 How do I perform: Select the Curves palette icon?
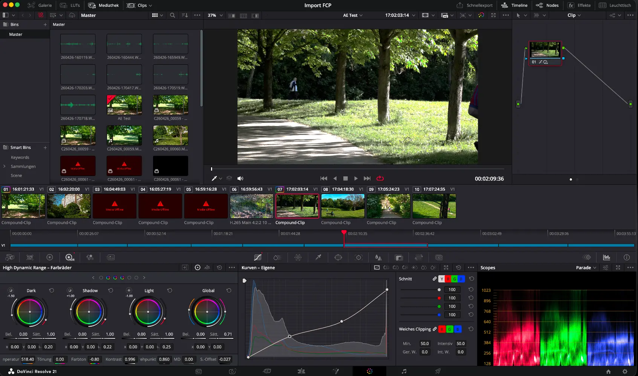(258, 258)
